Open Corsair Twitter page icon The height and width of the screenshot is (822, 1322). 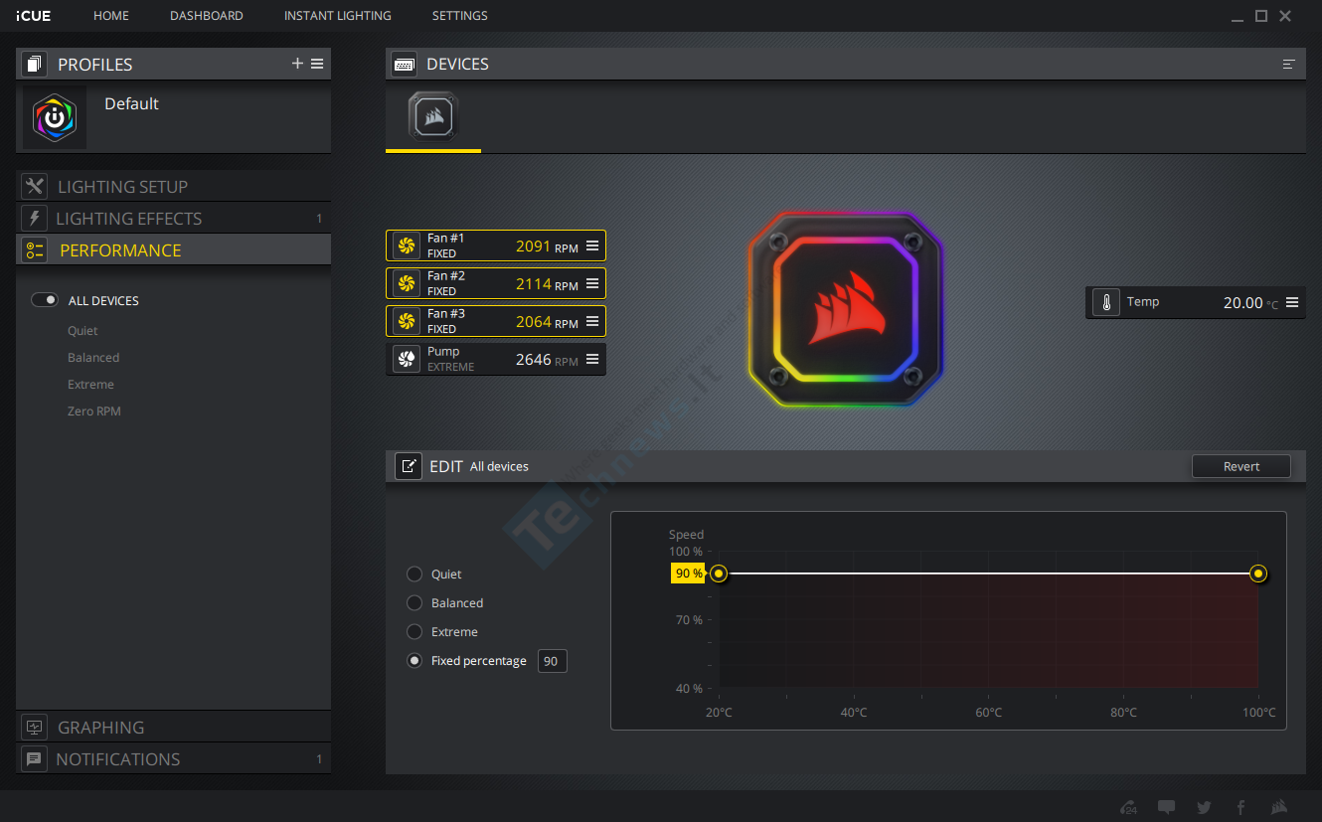click(x=1204, y=807)
